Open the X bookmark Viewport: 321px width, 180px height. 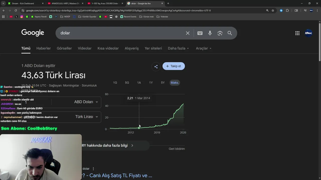16,17
